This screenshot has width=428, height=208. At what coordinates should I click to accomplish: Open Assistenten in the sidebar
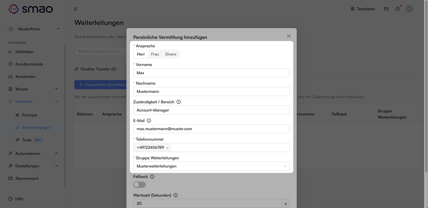tap(33, 77)
